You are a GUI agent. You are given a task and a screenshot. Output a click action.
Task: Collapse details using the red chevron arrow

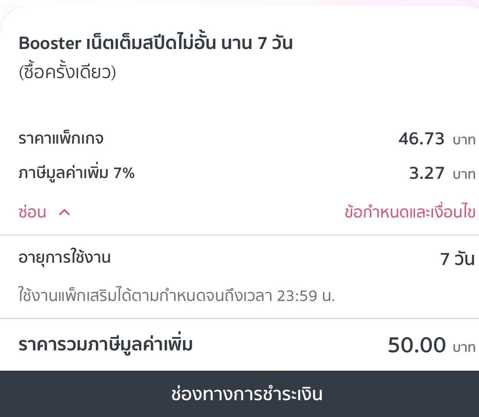tap(64, 212)
